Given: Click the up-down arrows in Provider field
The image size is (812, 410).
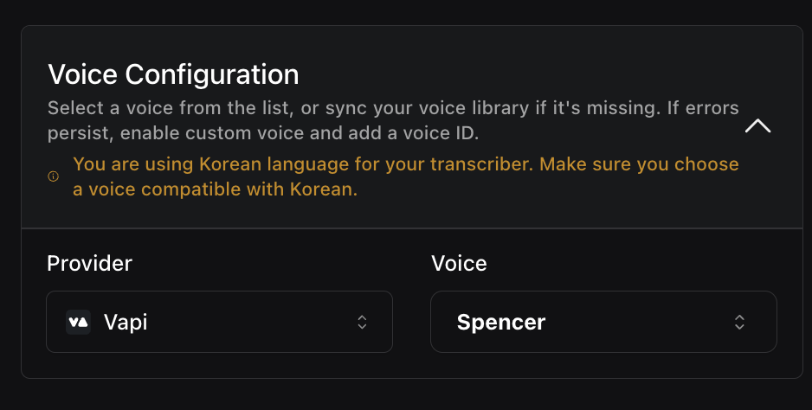Looking at the screenshot, I should pyautogui.click(x=362, y=322).
